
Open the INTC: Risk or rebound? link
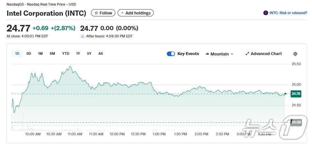[x=288, y=13]
